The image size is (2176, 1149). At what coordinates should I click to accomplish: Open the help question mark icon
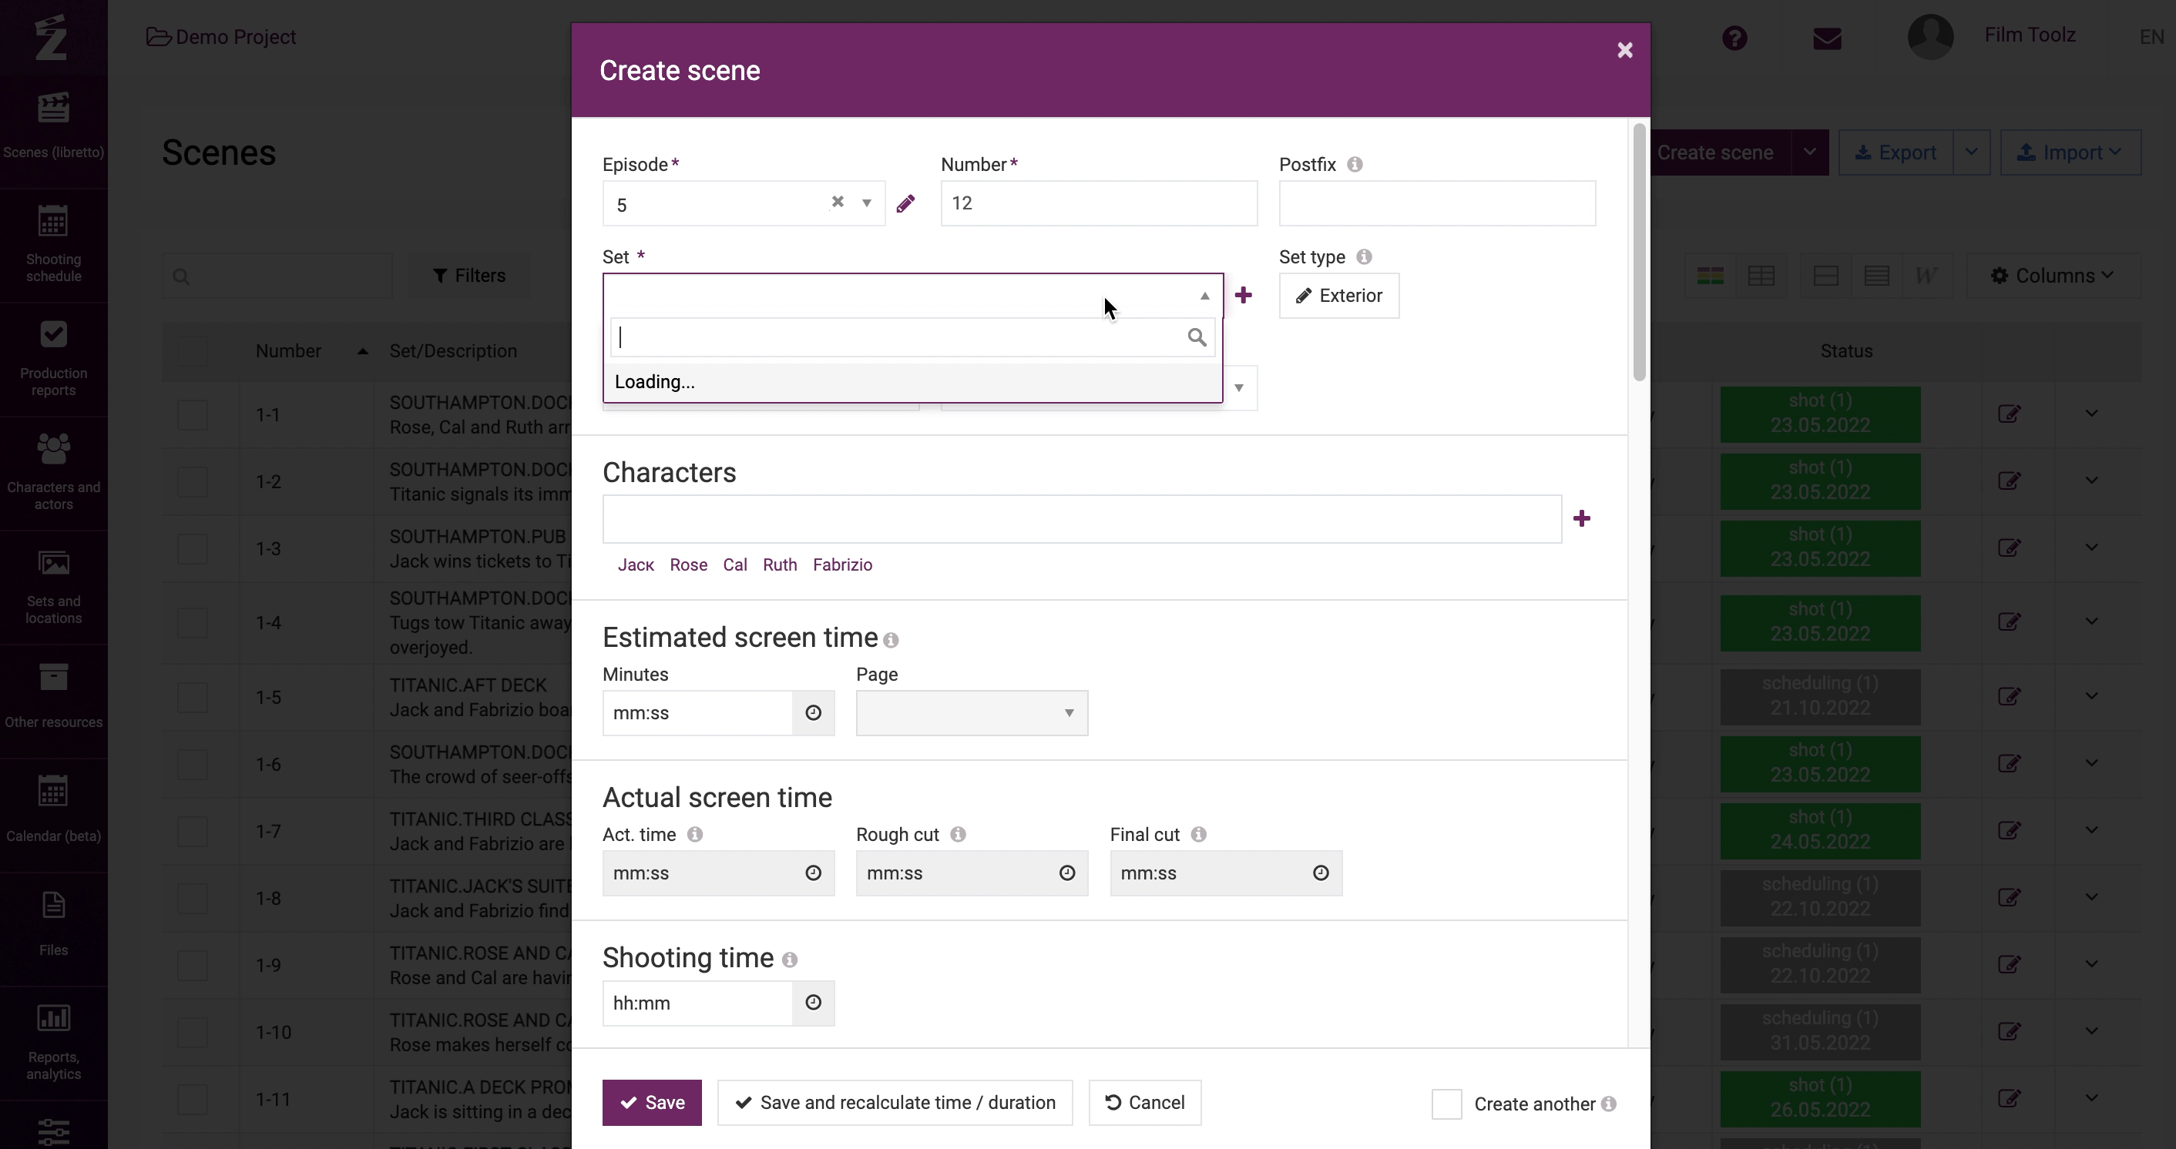pos(1734,38)
